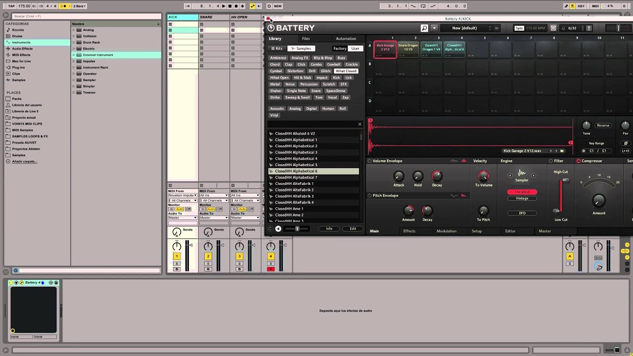The image size is (633, 356).
Task: Expand the Drum Rack category in browser
Action: pos(74,43)
